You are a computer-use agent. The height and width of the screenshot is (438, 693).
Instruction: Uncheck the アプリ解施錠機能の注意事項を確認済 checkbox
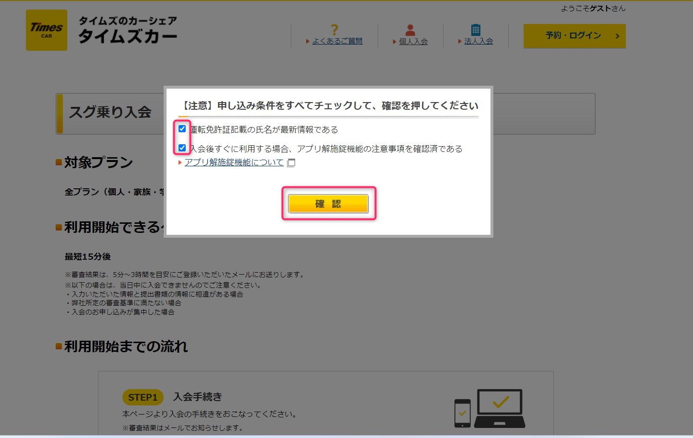[182, 148]
